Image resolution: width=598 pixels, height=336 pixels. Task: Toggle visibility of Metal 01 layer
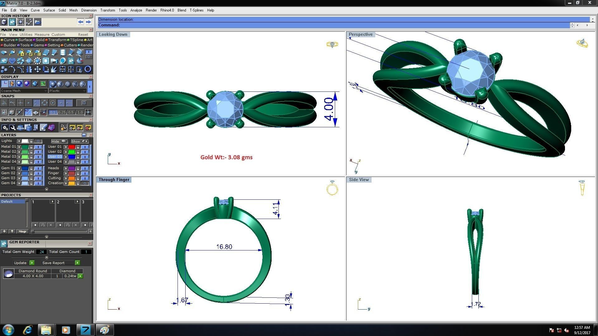tap(38, 147)
